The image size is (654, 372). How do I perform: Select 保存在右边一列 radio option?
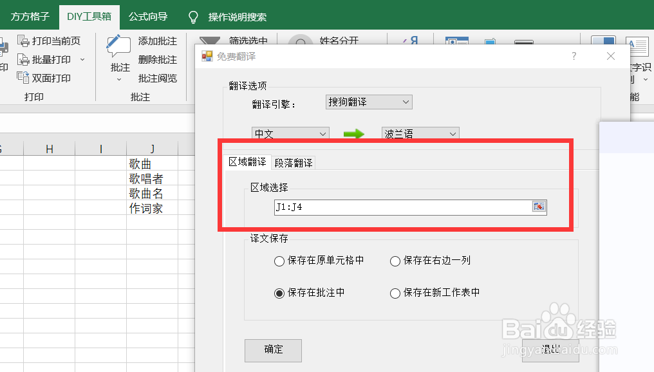[x=394, y=261]
